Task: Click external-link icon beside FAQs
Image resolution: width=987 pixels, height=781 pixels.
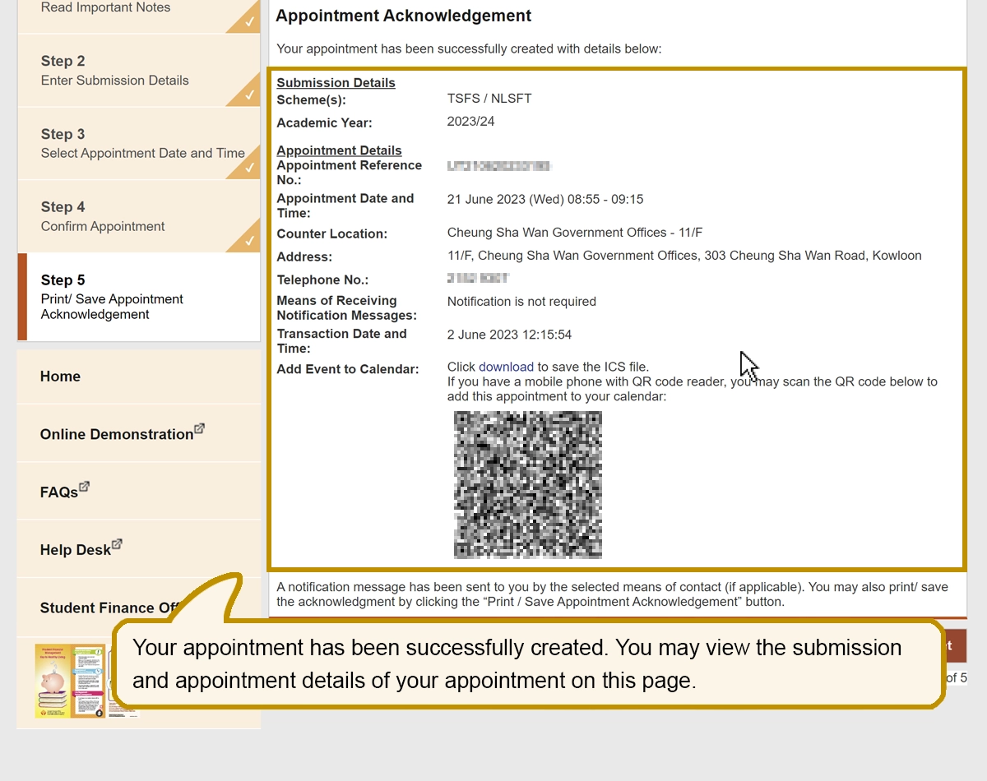Action: (x=84, y=487)
